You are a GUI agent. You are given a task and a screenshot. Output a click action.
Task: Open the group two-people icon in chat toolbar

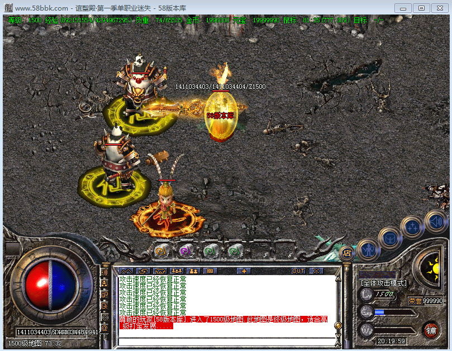coord(193,271)
